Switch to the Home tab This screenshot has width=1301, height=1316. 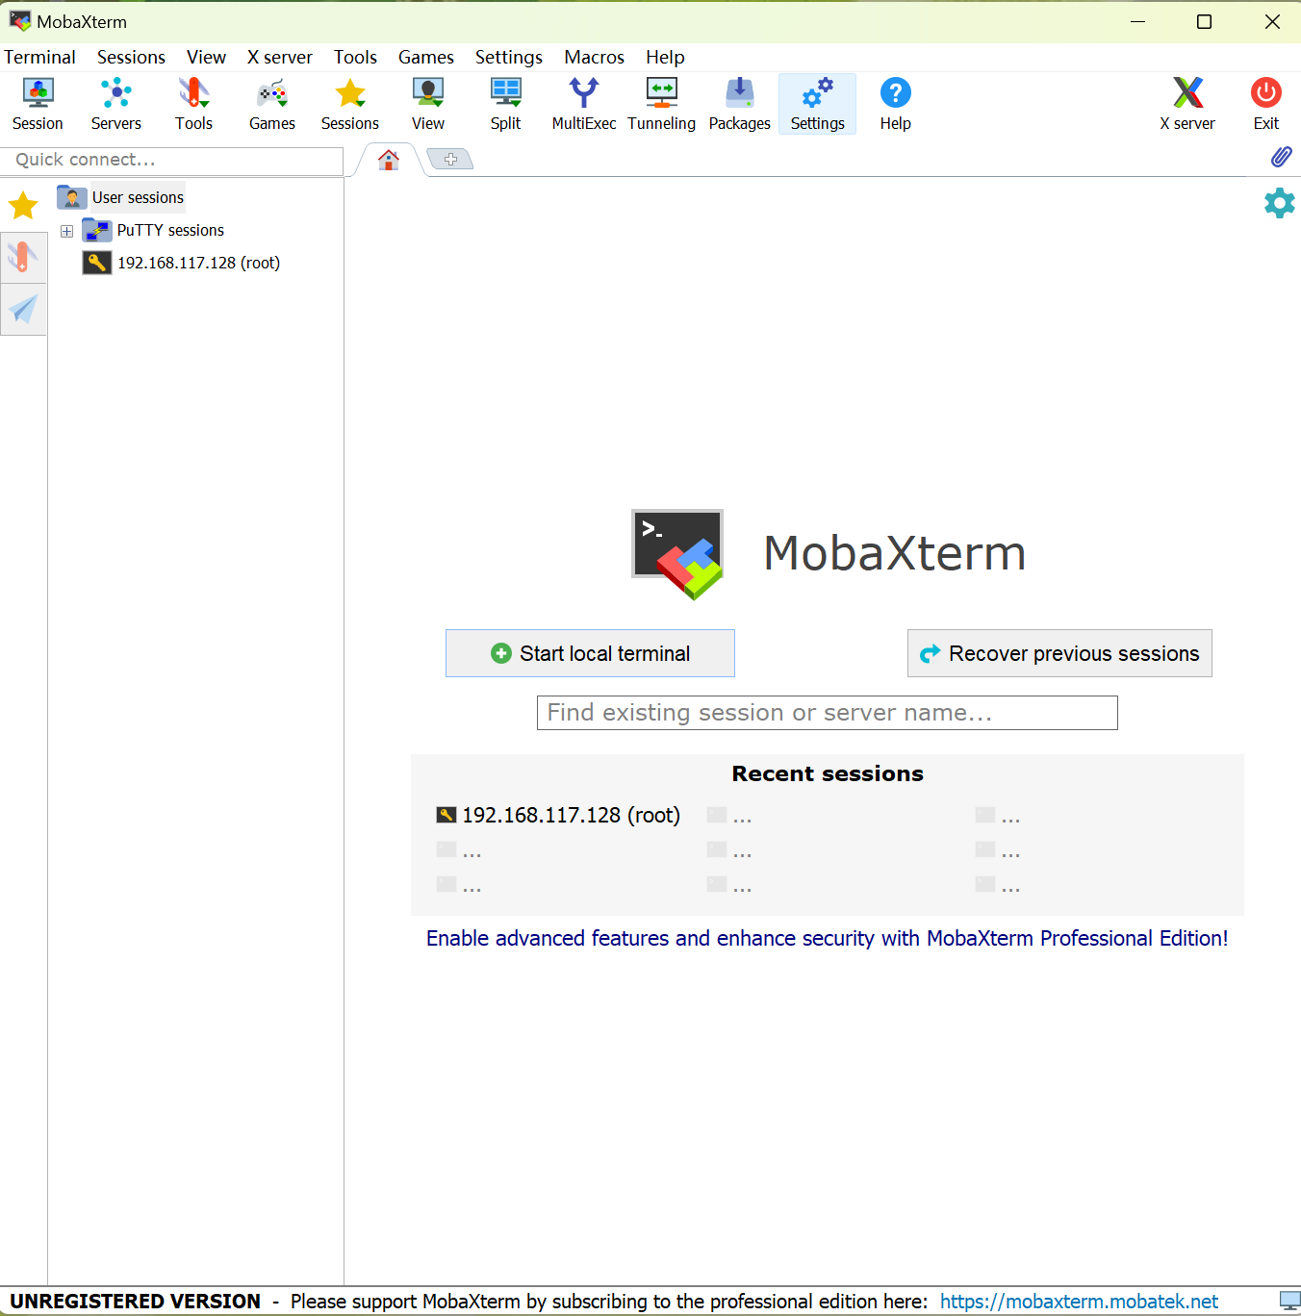(x=389, y=160)
